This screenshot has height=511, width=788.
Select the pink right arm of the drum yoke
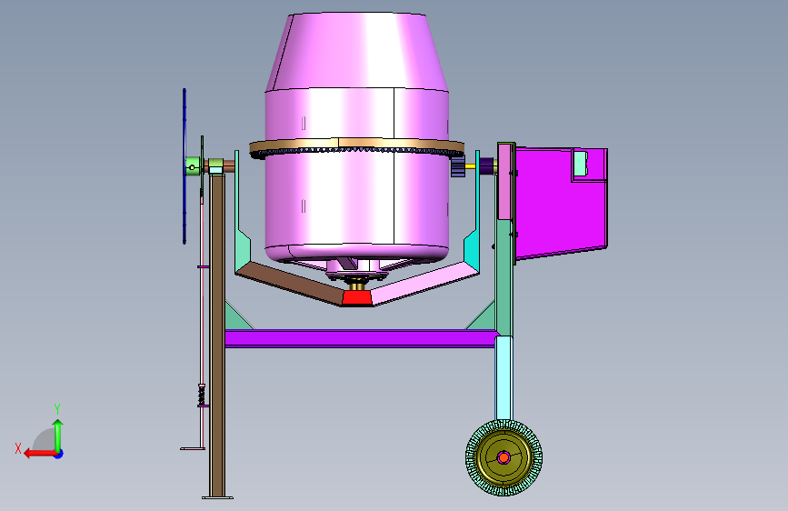click(x=424, y=285)
